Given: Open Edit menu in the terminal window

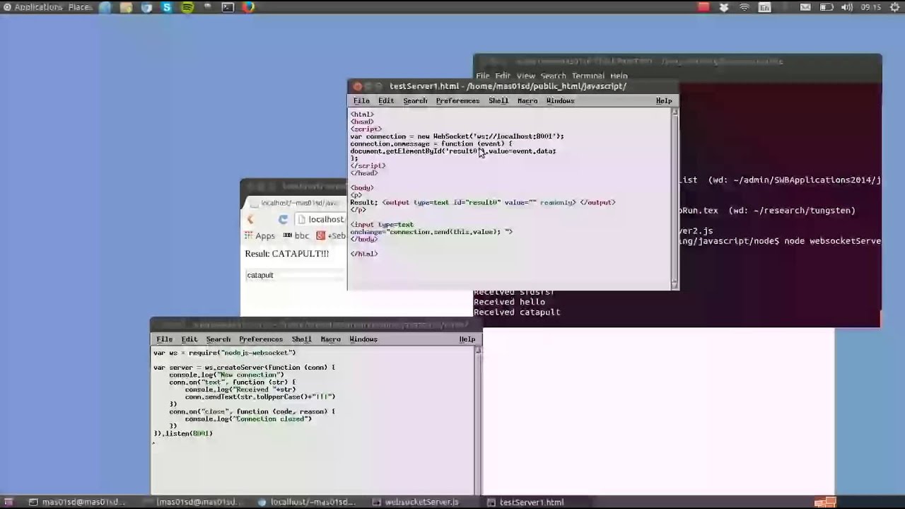Looking at the screenshot, I should (x=503, y=76).
